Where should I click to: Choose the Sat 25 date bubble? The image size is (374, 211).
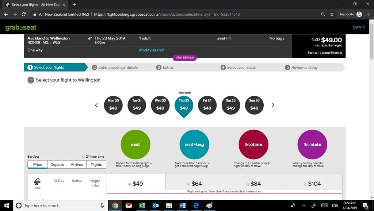(231, 105)
